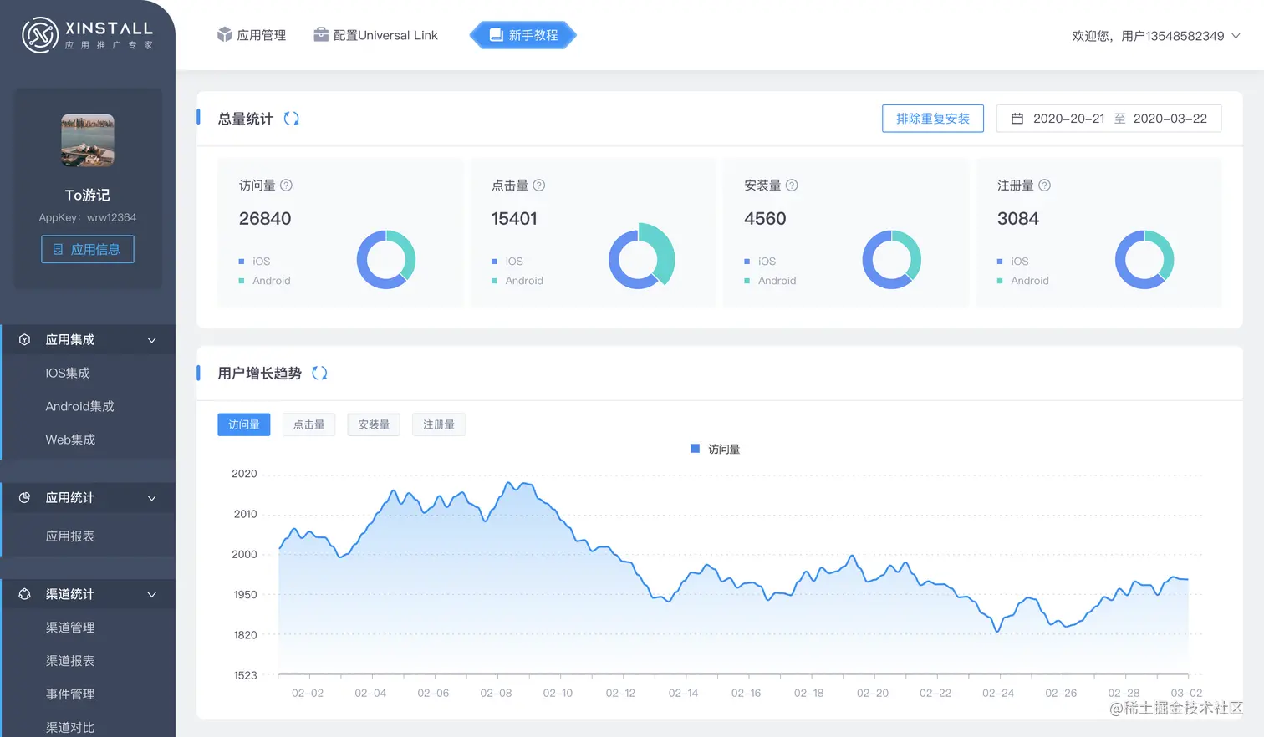Open 事件管理 in sidebar
The height and width of the screenshot is (737, 1264).
70,694
